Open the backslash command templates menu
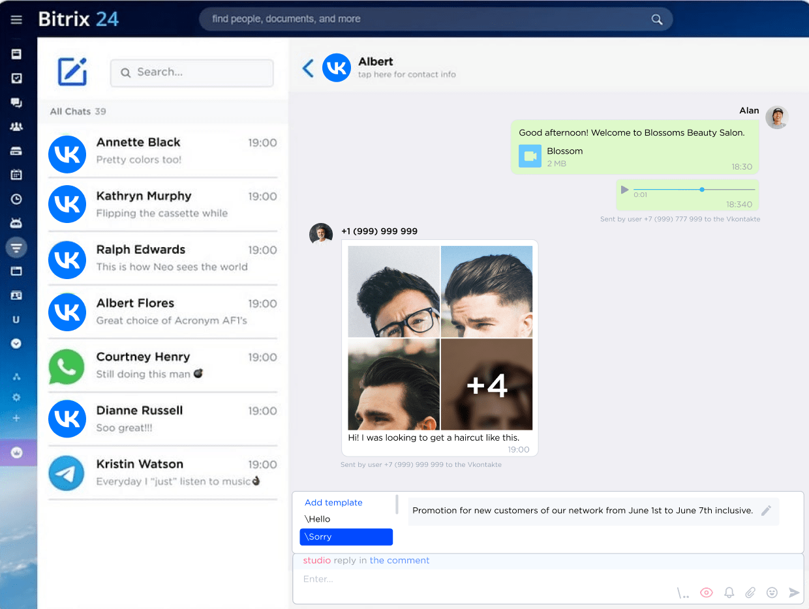This screenshot has width=809, height=609. point(682,592)
